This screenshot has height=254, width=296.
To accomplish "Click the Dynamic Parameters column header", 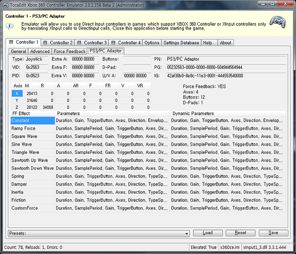I will (x=228, y=113).
